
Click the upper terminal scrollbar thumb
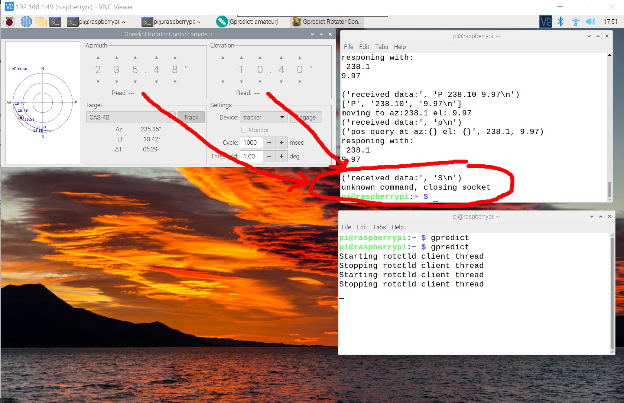point(610,189)
